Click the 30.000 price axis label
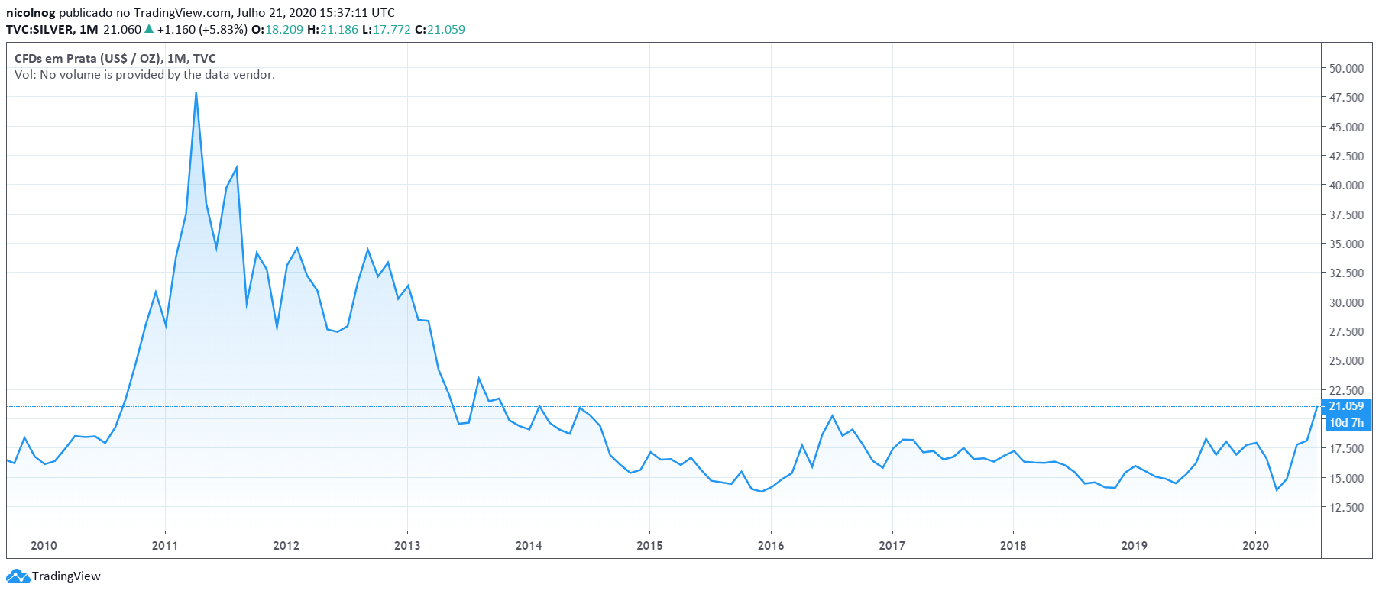The height and width of the screenshot is (594, 1379). (1346, 302)
